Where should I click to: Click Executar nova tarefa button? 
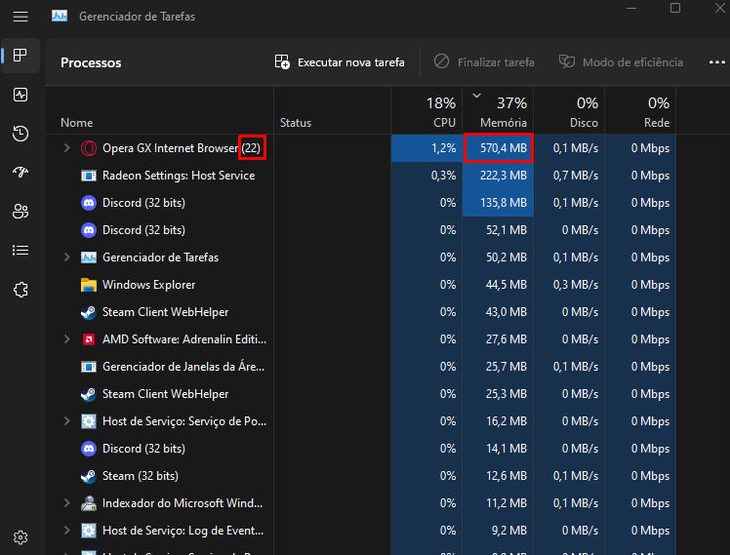click(340, 62)
